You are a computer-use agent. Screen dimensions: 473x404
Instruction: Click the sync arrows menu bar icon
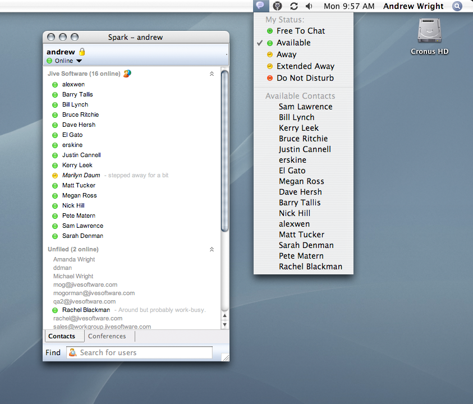294,6
